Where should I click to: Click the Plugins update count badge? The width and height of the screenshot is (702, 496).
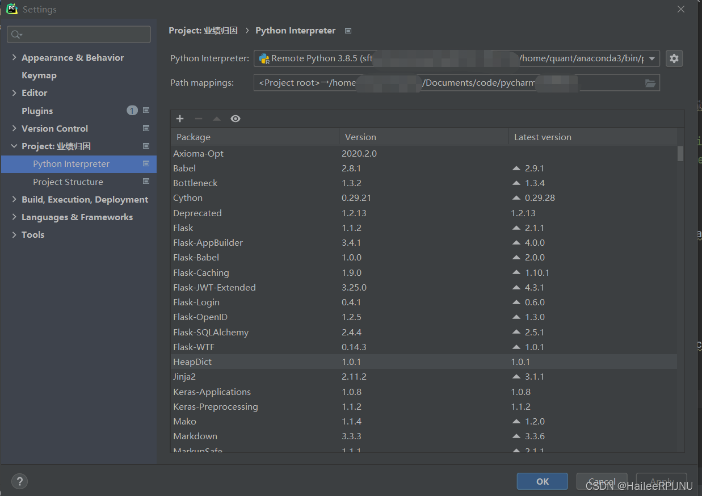click(x=132, y=111)
